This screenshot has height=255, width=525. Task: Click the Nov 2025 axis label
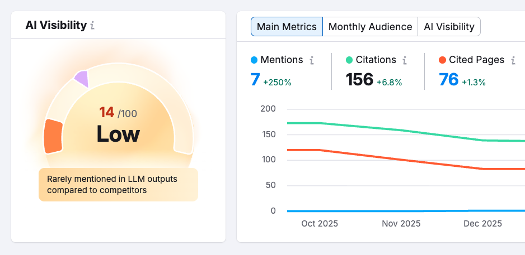401,223
